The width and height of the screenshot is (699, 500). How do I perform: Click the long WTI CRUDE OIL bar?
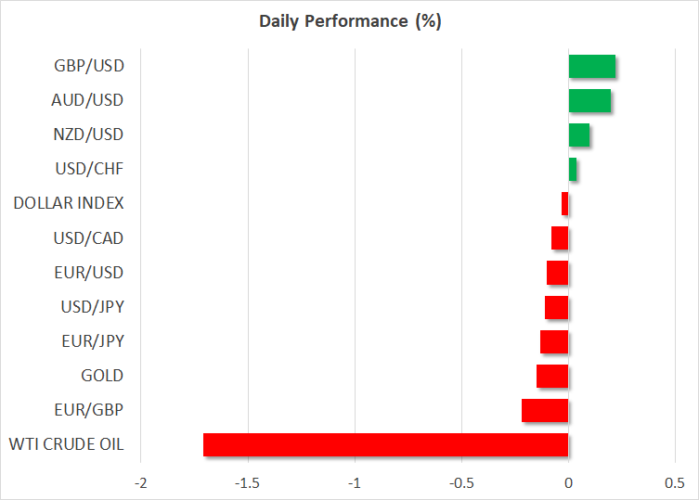pos(385,445)
